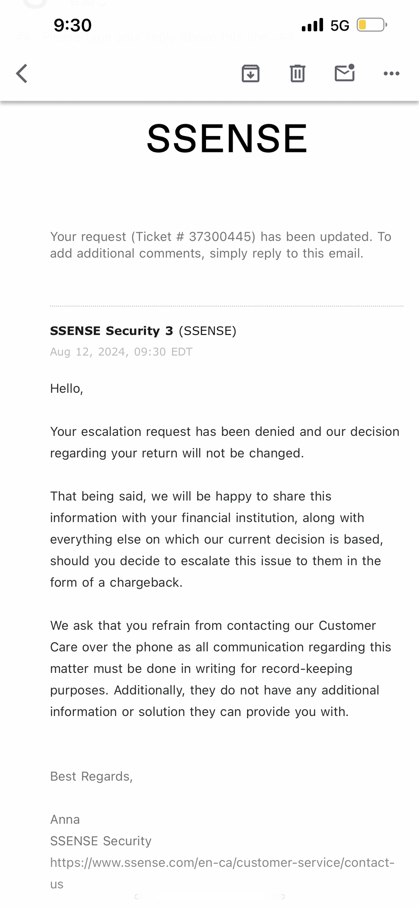Open the overflow ellipsis menu options
The image size is (419, 907).
(391, 73)
